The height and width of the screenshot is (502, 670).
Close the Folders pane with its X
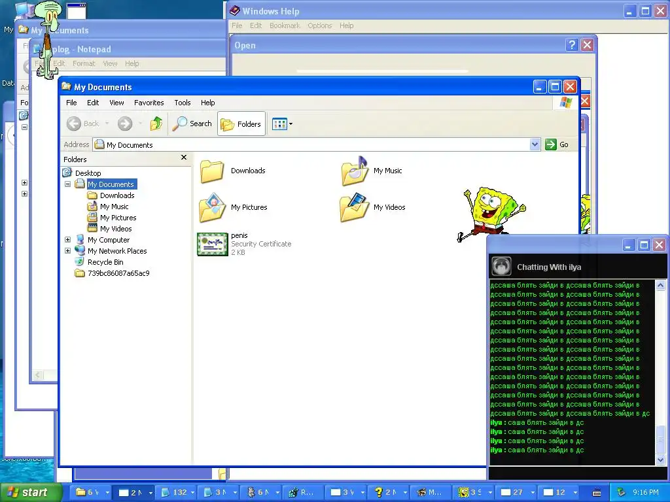pyautogui.click(x=184, y=158)
